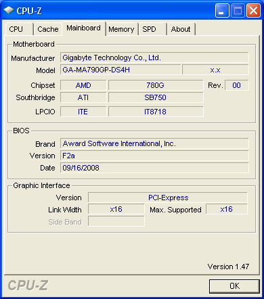264x299 pixels.
Task: Switch to the Memory tab
Action: click(x=121, y=29)
